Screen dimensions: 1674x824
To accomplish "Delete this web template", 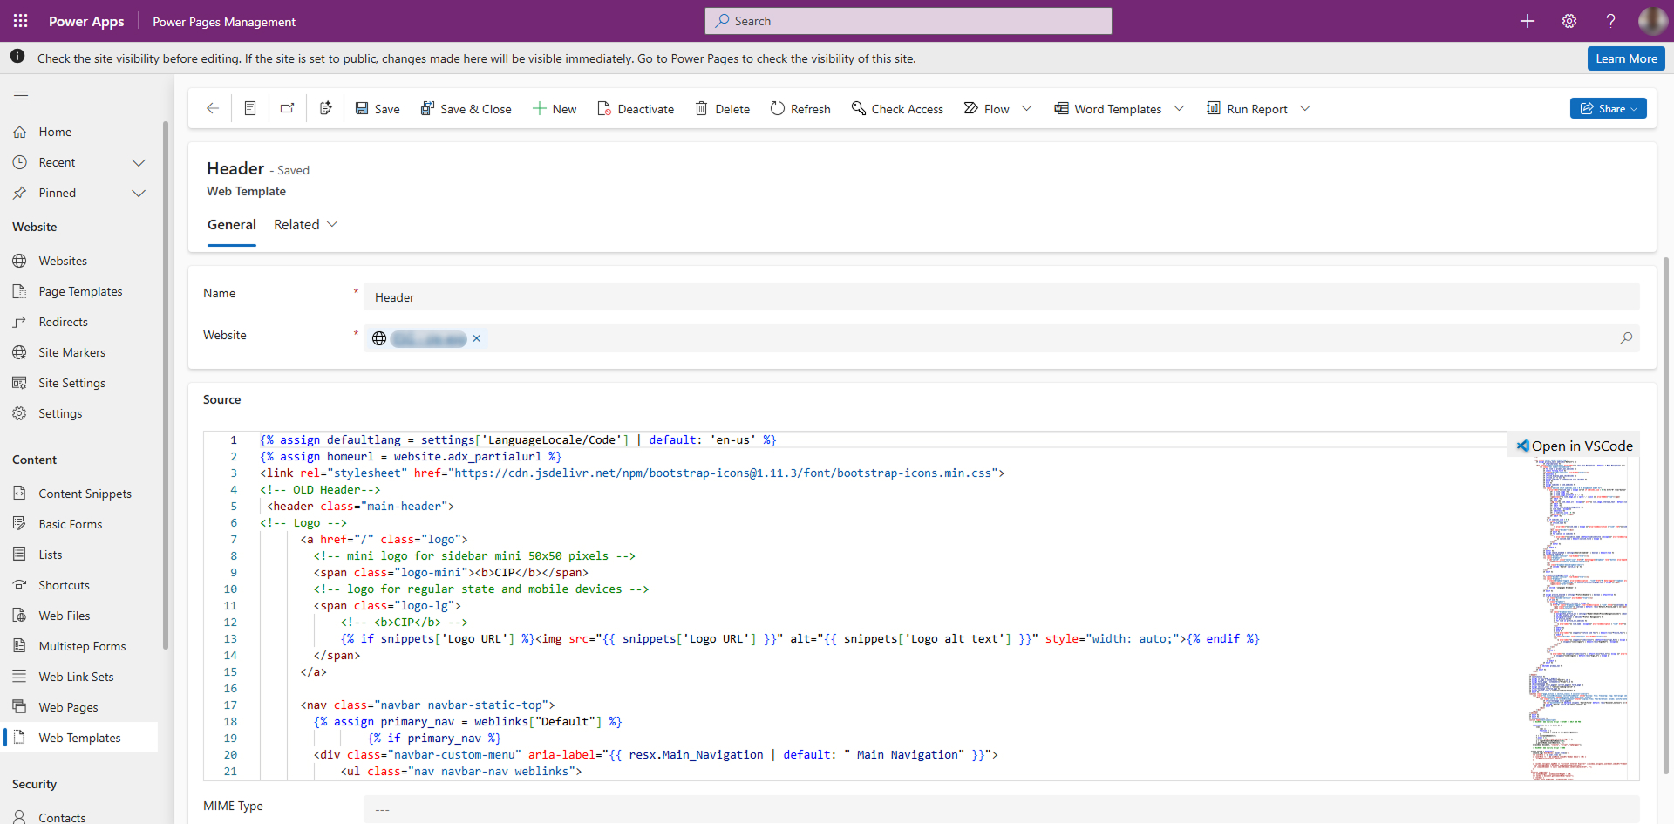I will [x=723, y=109].
